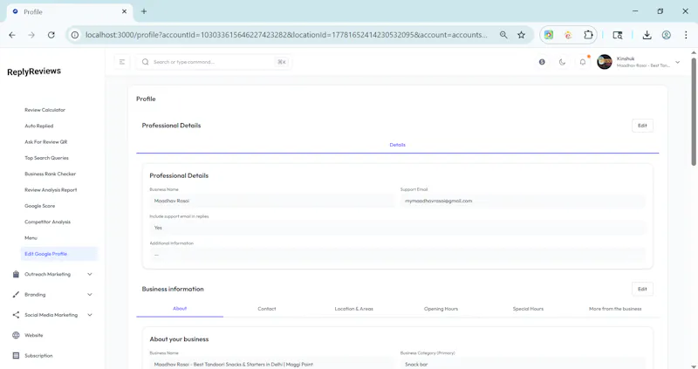Open the Chrome profile avatar

[667, 35]
